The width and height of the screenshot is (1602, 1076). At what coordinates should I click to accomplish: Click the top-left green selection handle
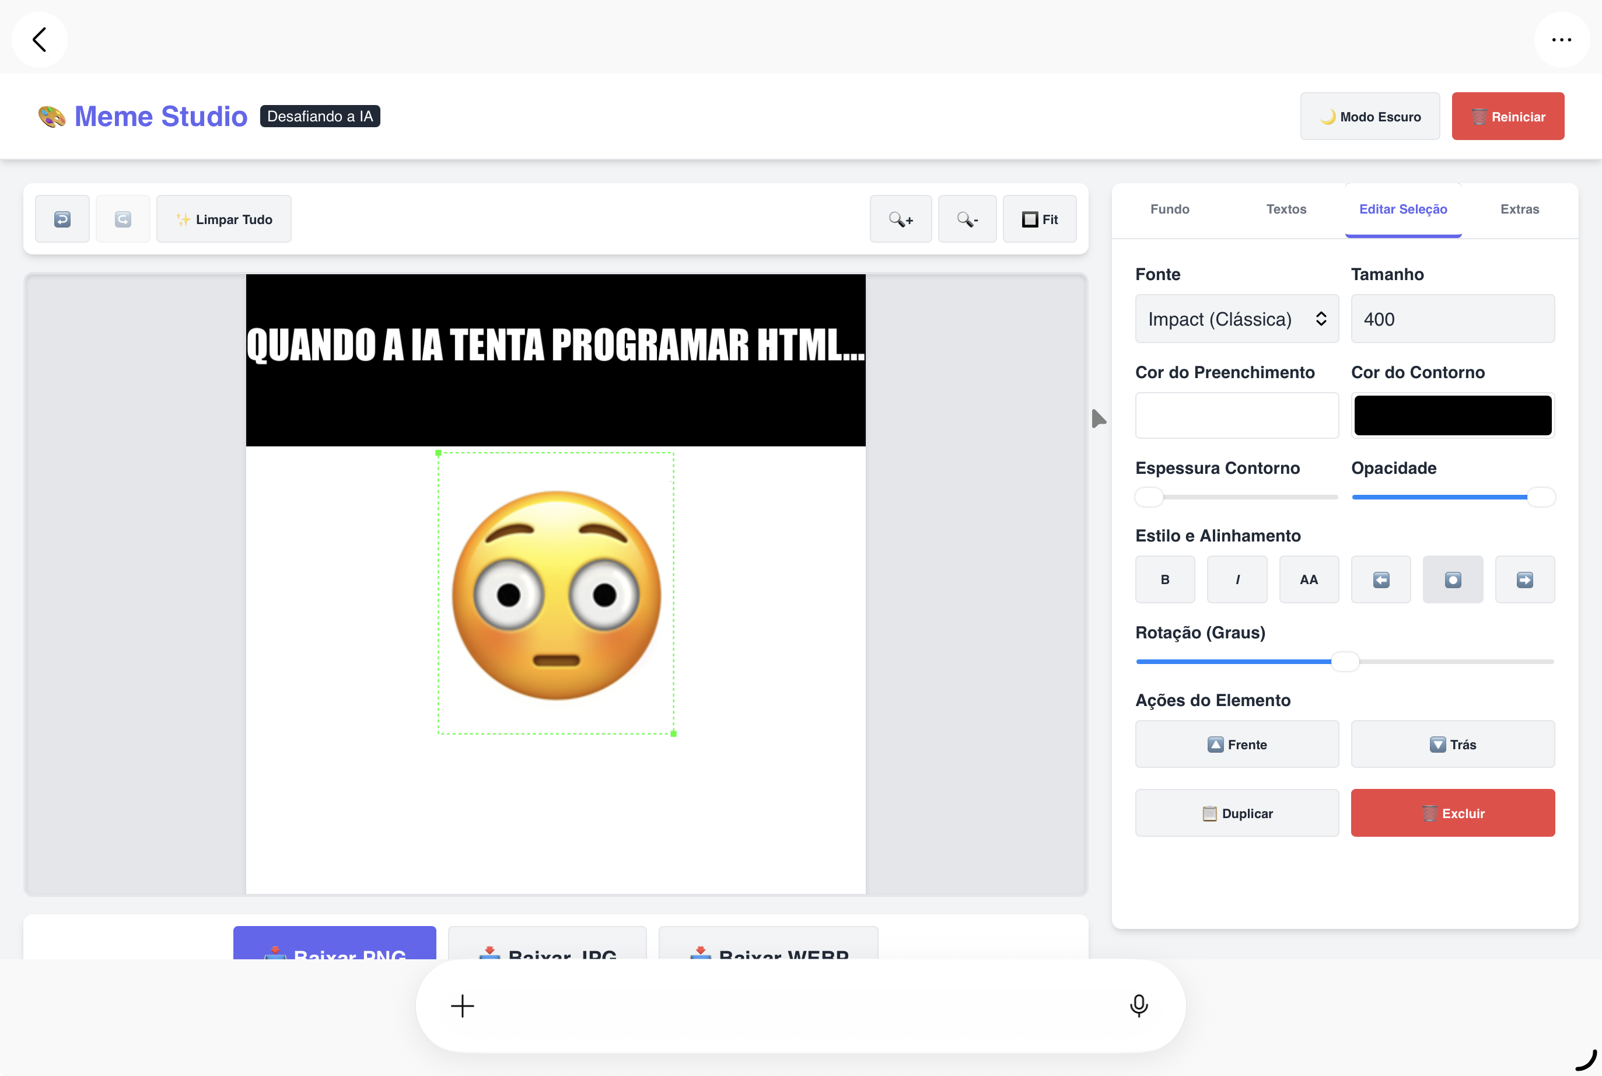click(438, 453)
